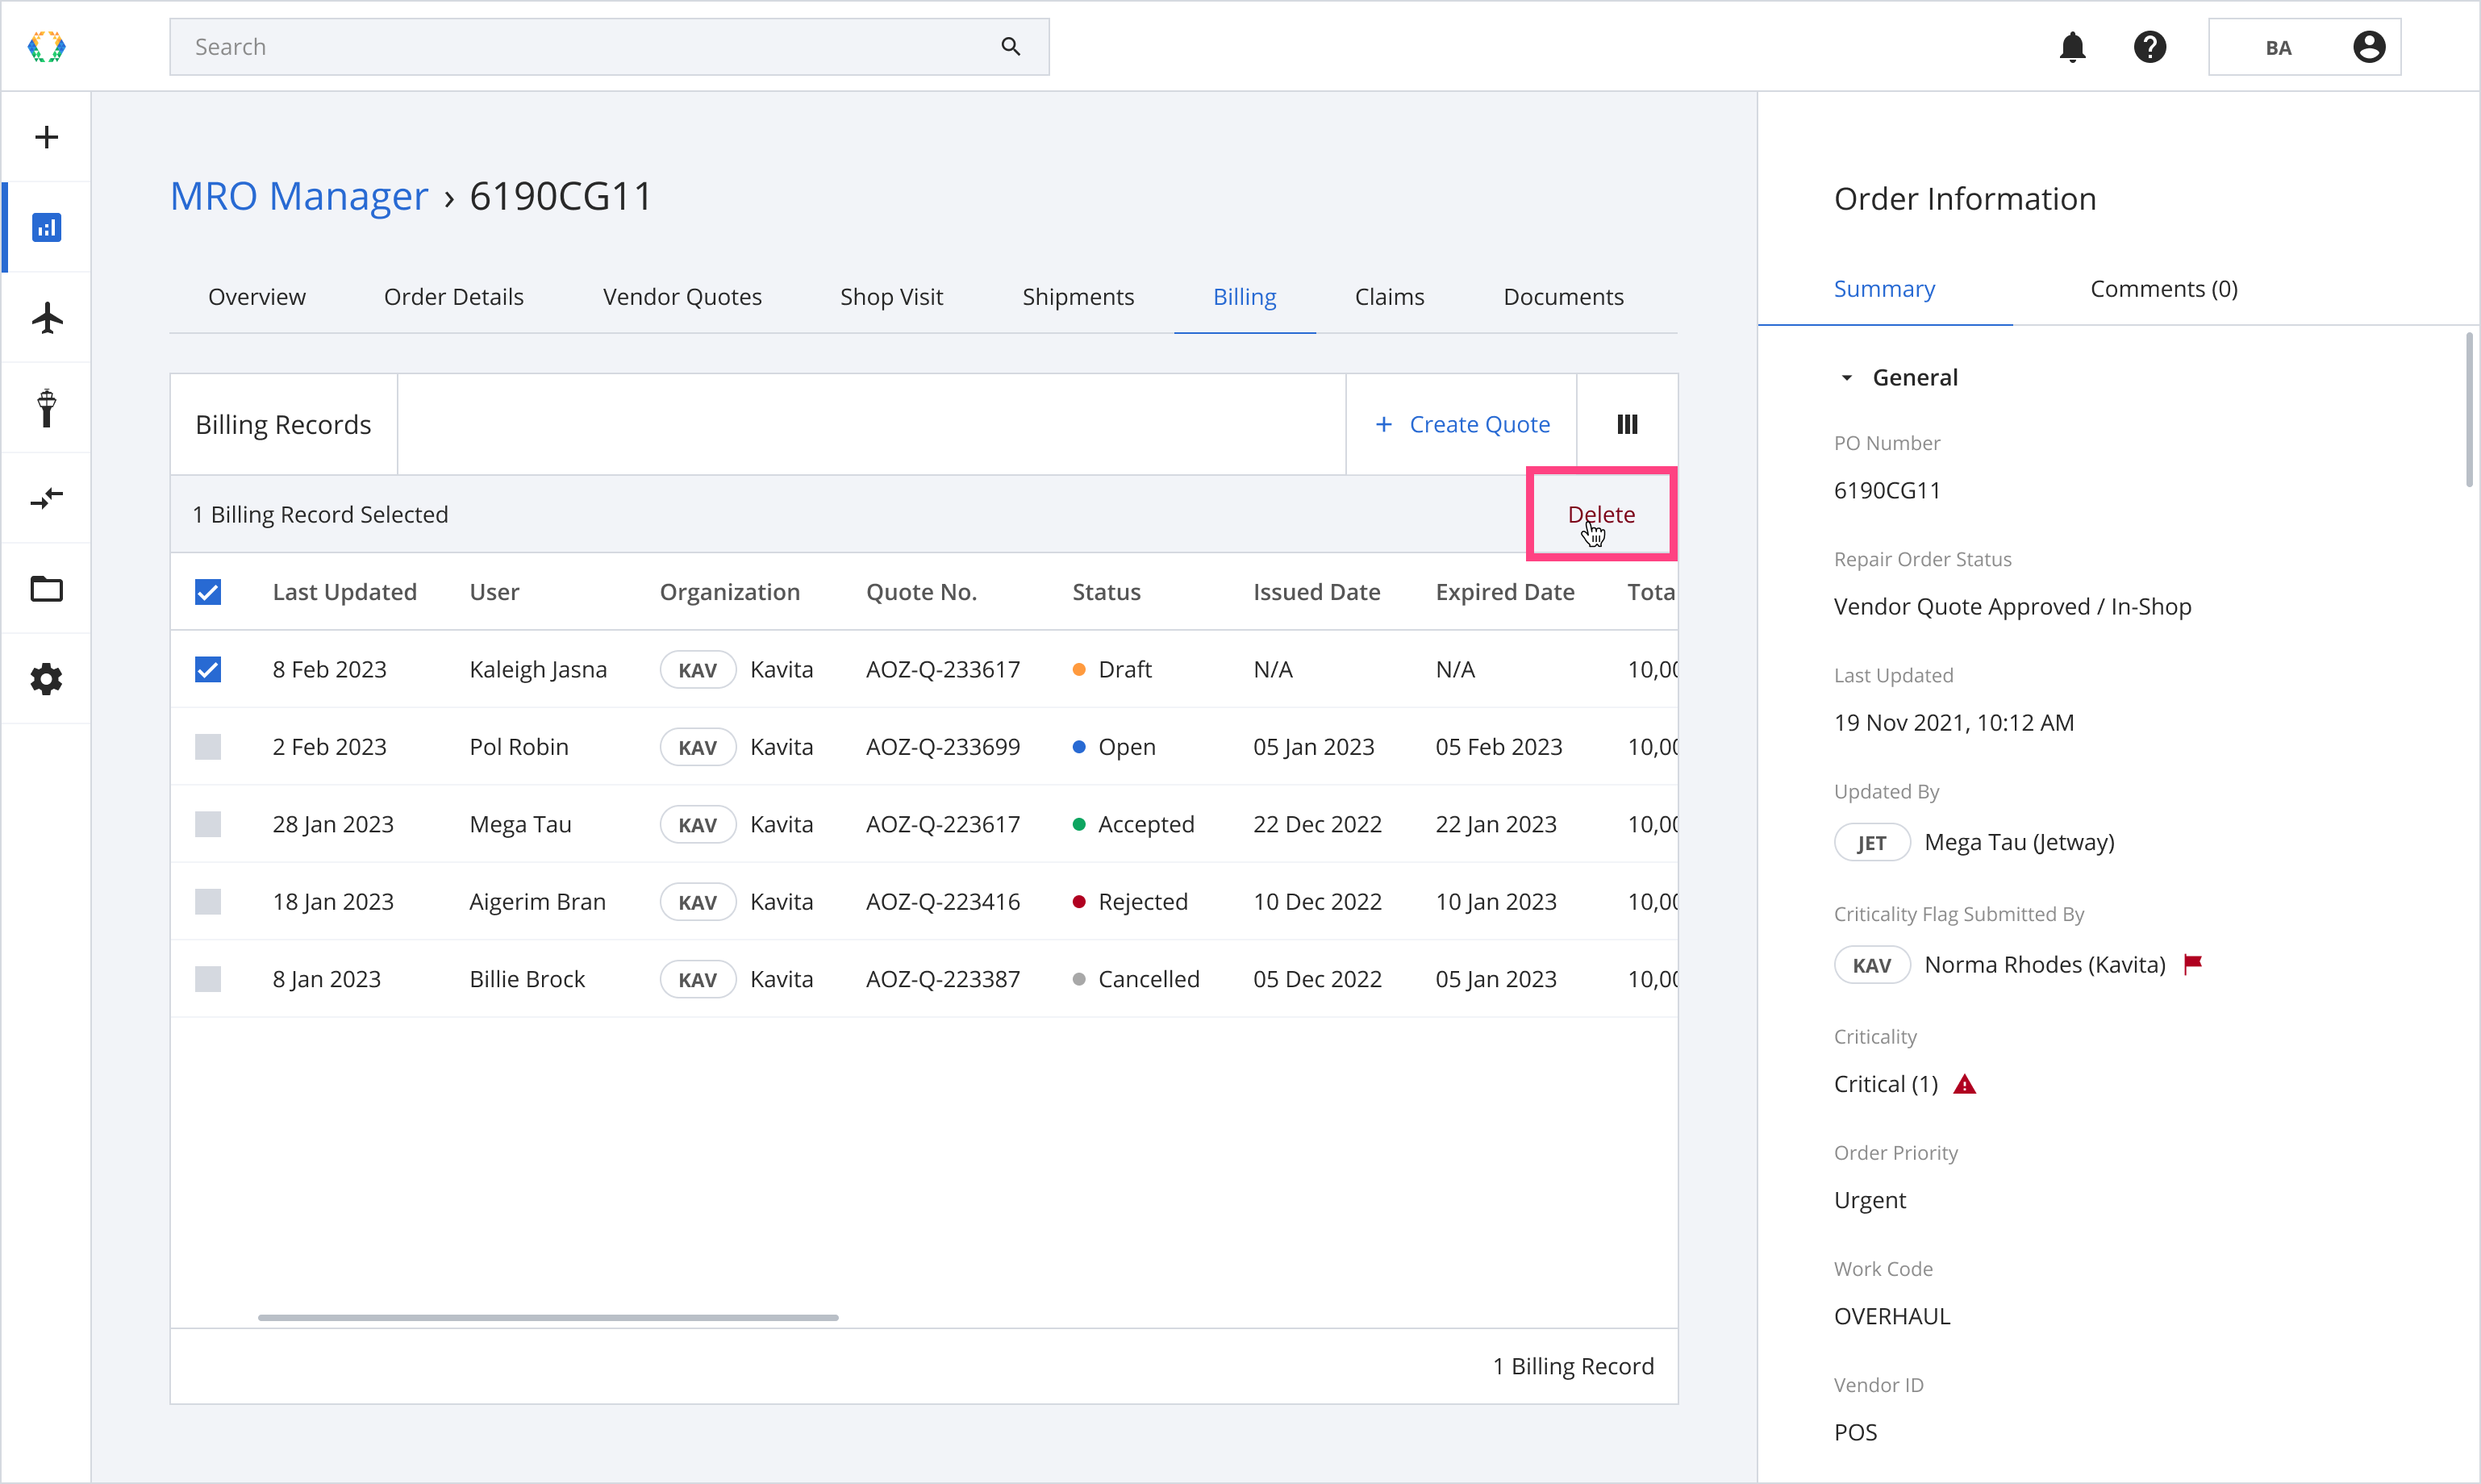2481x1484 pixels.
Task: Click the JET organization badge
Action: [x=1872, y=843]
